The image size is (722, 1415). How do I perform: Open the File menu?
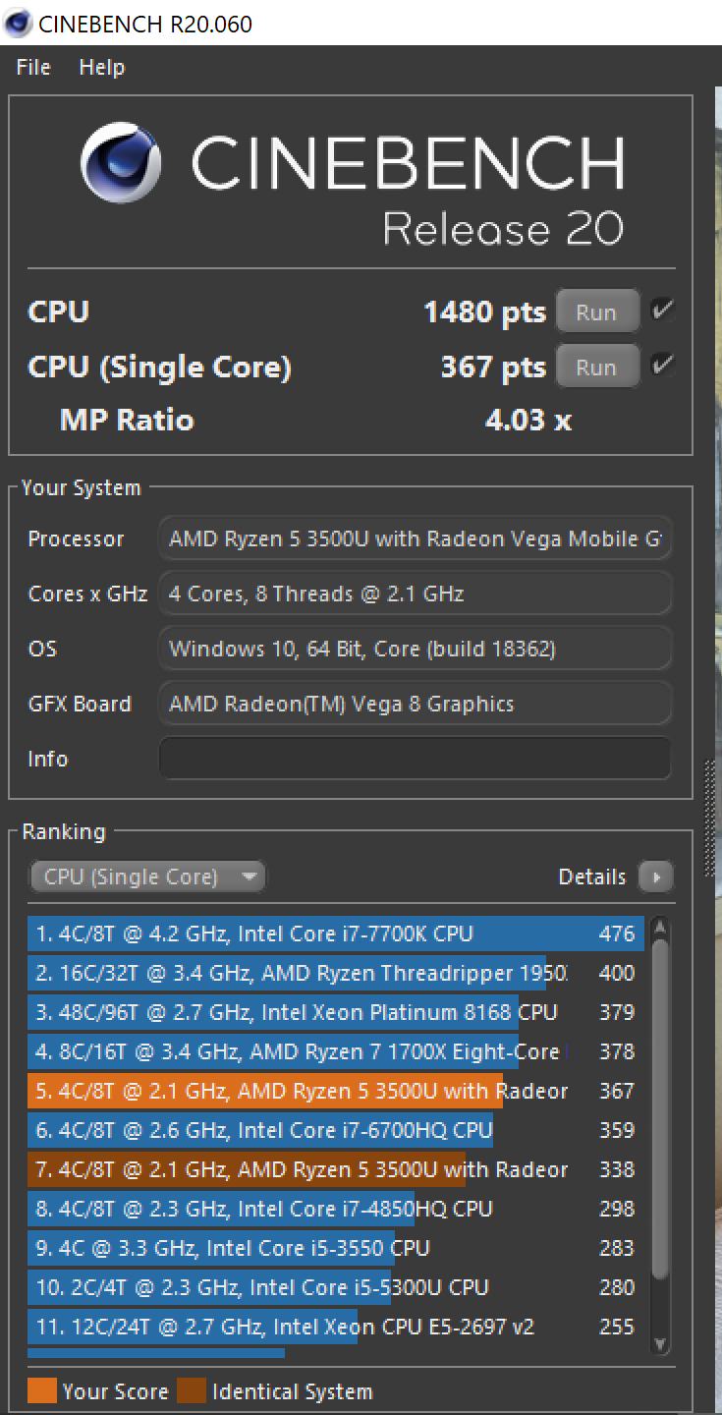coord(33,67)
